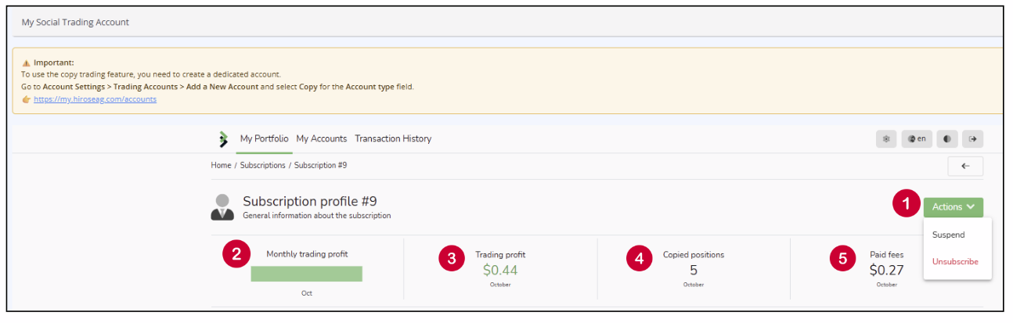Click the green October monthly profit bar

306,274
